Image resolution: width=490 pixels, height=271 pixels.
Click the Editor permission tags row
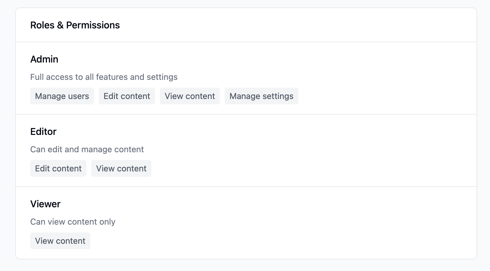[299, 168]
